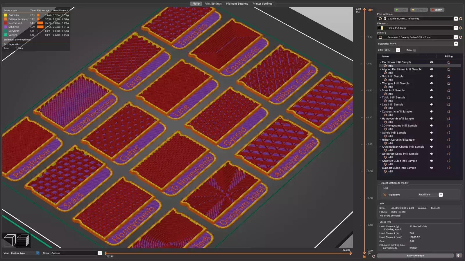Image resolution: width=465 pixels, height=261 pixels.
Task: Click the printer settings gear icon
Action: point(461,37)
